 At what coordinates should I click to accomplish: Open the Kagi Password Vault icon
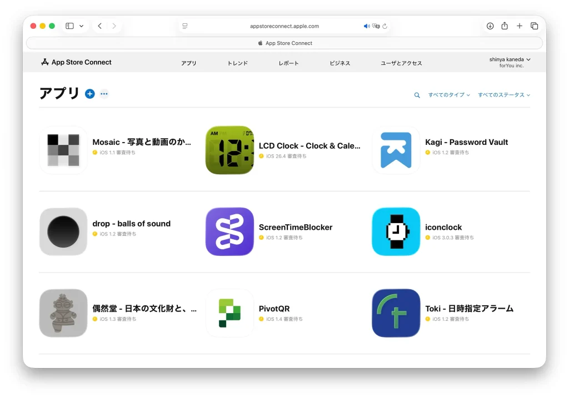click(396, 150)
